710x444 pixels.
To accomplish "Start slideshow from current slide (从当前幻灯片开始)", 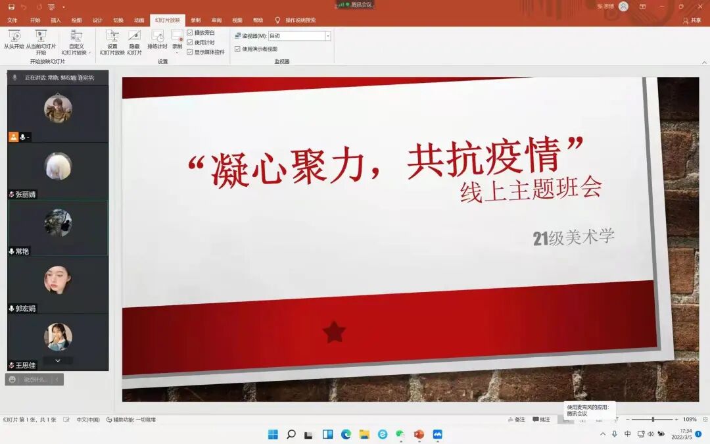I will point(41,41).
